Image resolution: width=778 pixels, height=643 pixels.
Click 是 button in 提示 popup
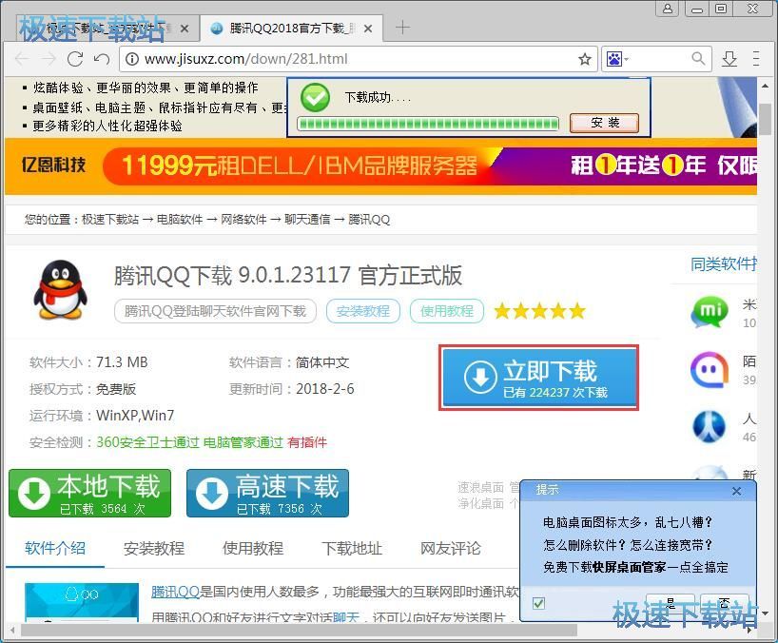pyautogui.click(x=671, y=604)
